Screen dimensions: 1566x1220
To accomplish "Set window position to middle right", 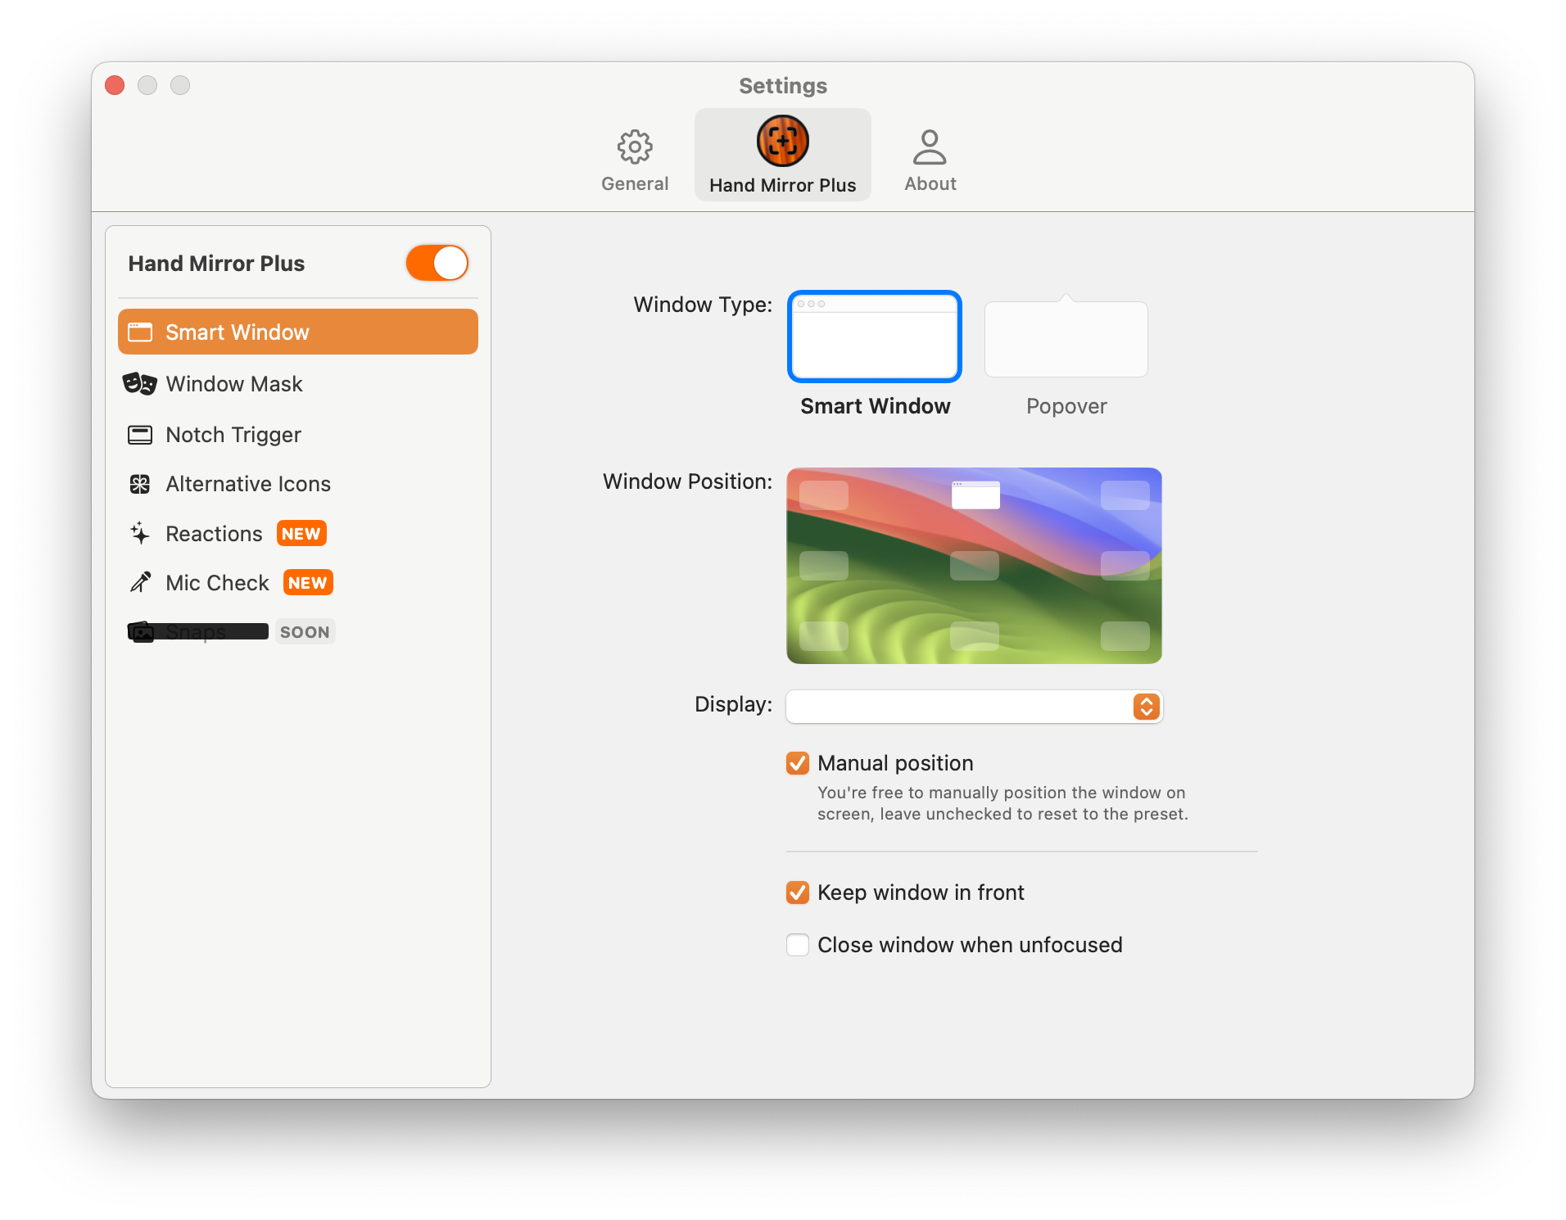I will point(1125,566).
